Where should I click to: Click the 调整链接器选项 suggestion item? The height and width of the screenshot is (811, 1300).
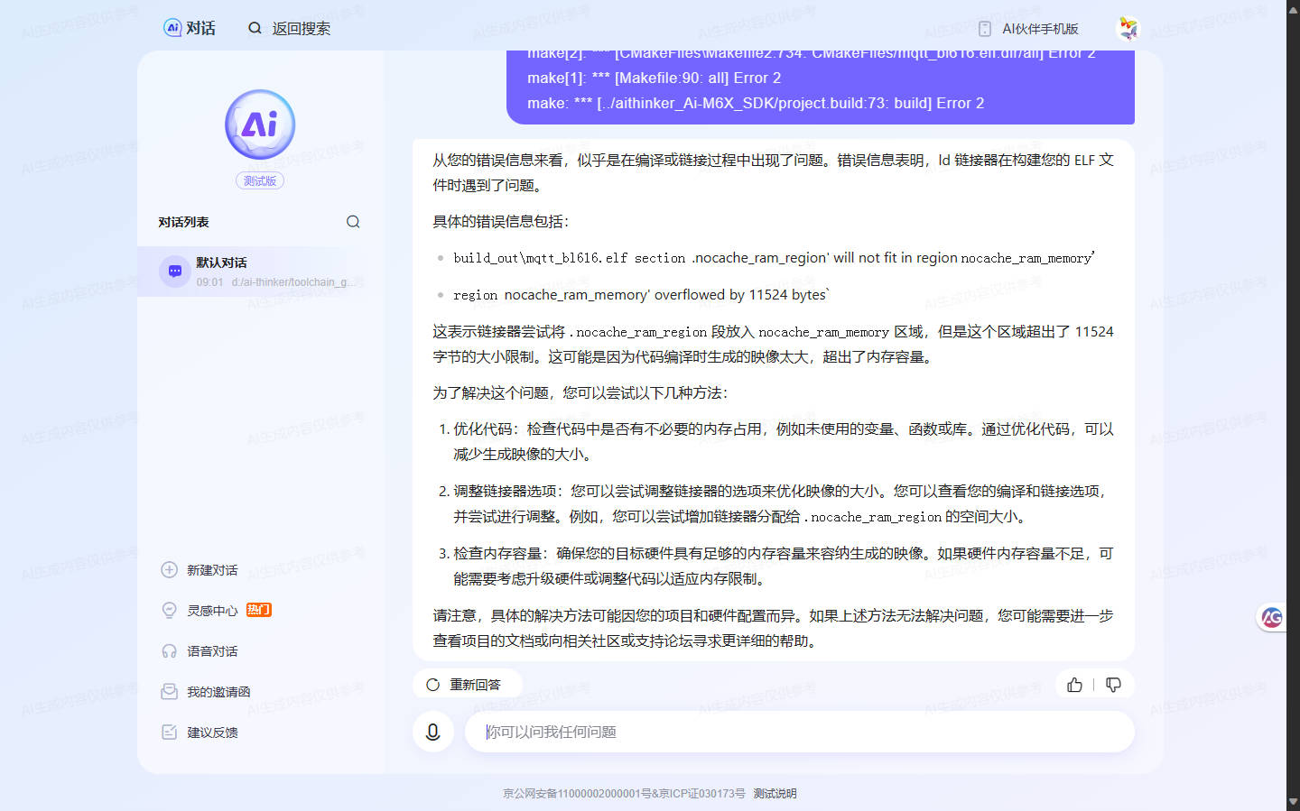[x=783, y=504]
